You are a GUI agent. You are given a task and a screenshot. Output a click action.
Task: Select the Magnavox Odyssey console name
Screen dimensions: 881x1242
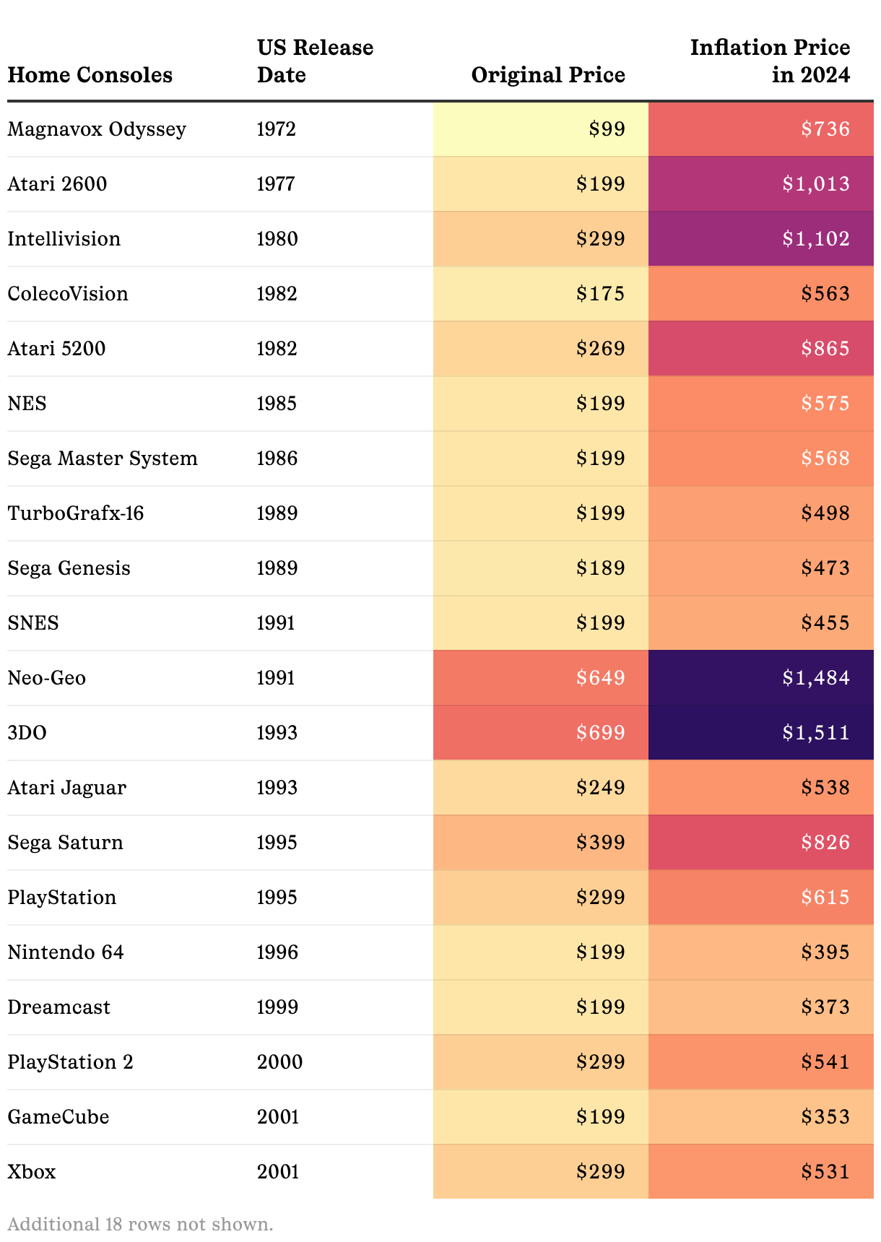pyautogui.click(x=97, y=129)
